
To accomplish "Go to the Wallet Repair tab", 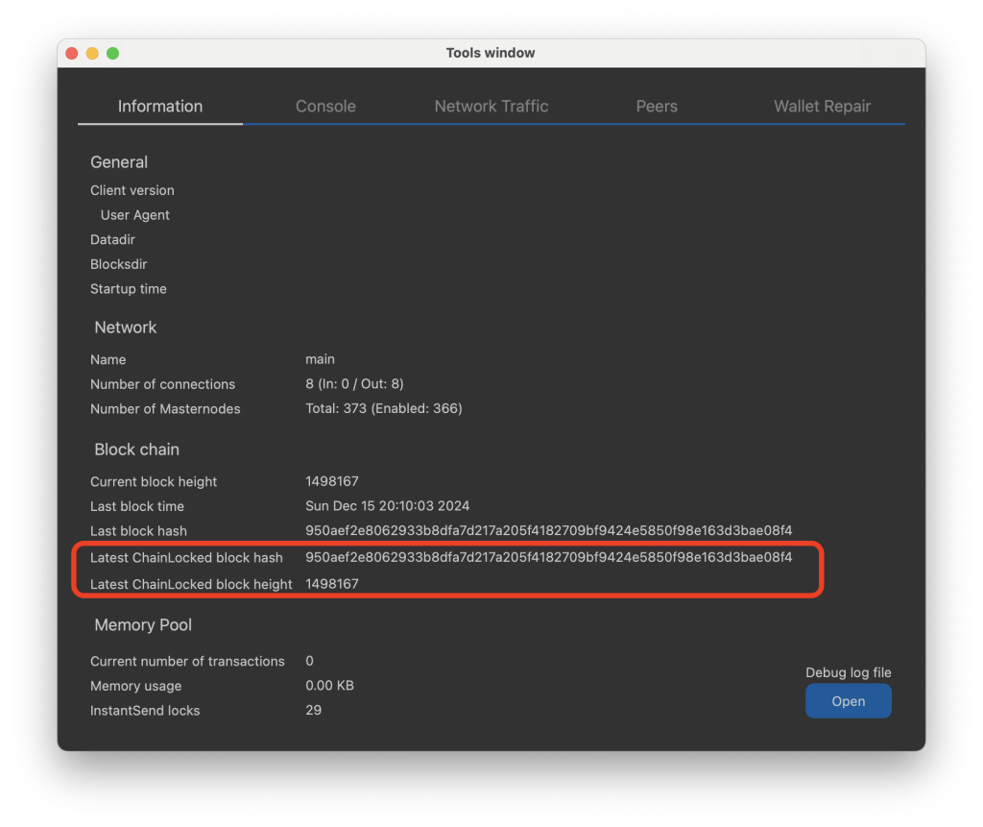I will (822, 106).
